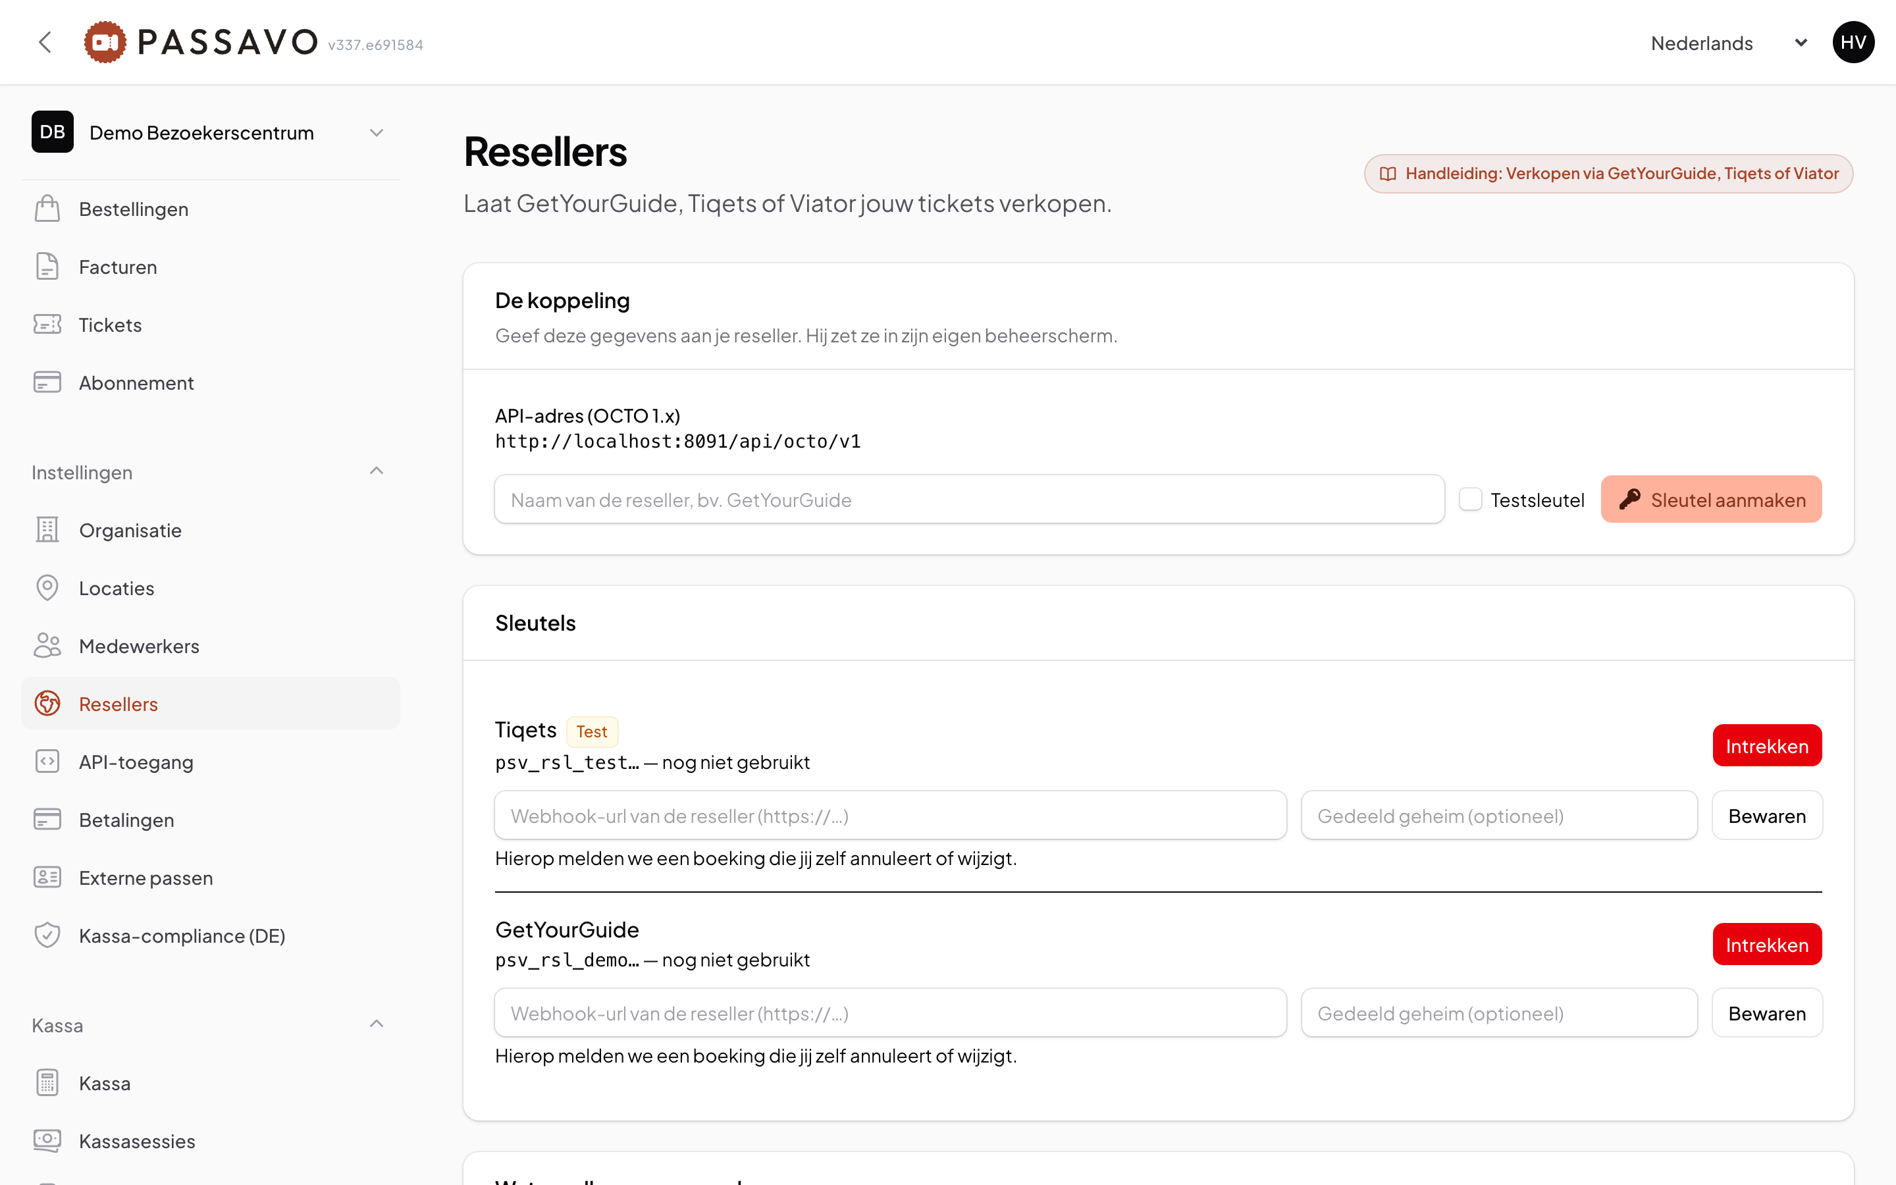Select the Resellers menu item

point(210,704)
